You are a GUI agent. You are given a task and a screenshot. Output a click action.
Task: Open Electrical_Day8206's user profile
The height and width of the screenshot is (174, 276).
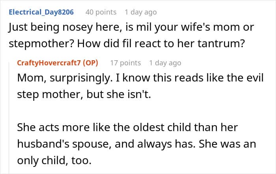tap(41, 12)
